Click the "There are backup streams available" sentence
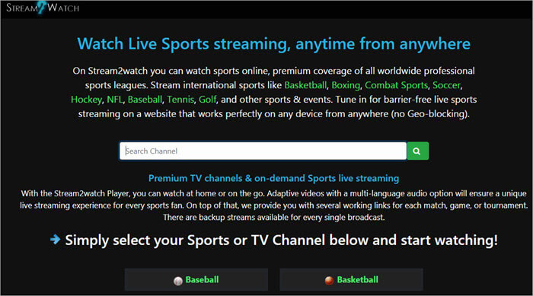Viewport: 533px width, 296px height. tap(273, 218)
